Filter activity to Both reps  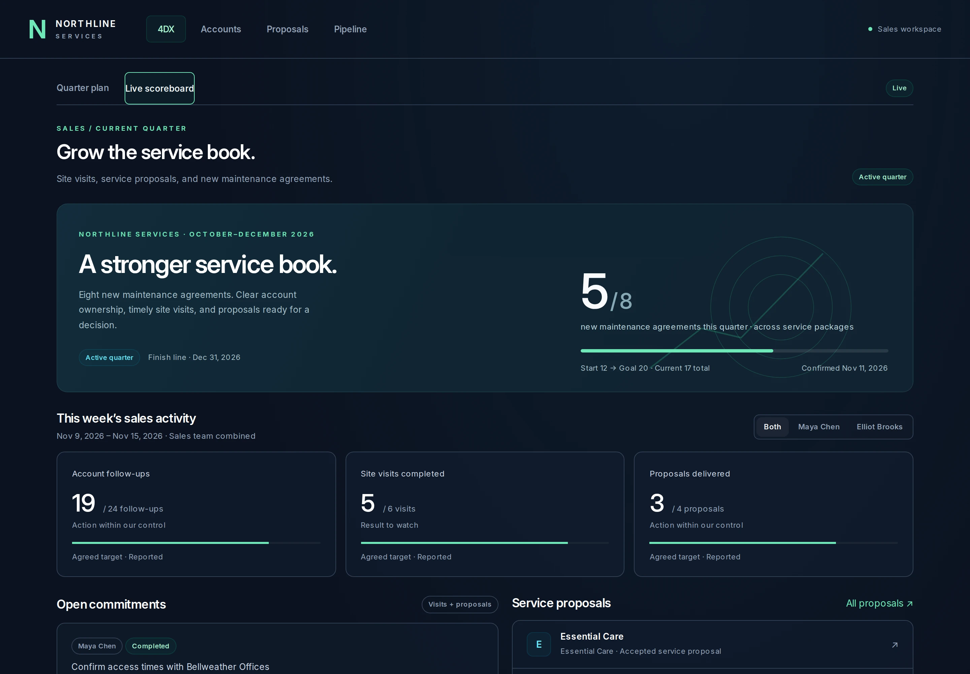coord(772,427)
